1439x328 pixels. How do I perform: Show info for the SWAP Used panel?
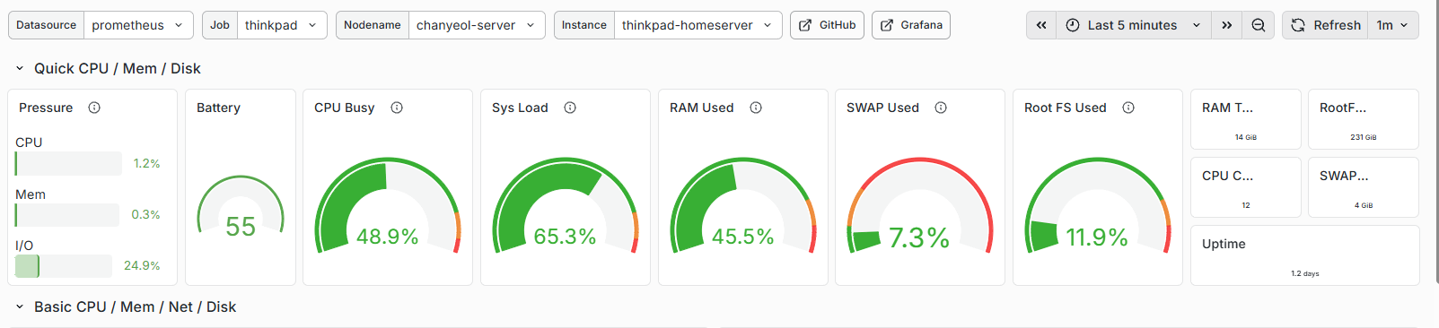[x=941, y=108]
